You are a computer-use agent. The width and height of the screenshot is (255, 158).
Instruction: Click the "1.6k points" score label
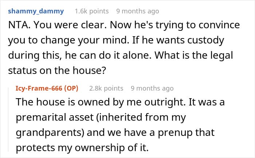click(x=91, y=11)
